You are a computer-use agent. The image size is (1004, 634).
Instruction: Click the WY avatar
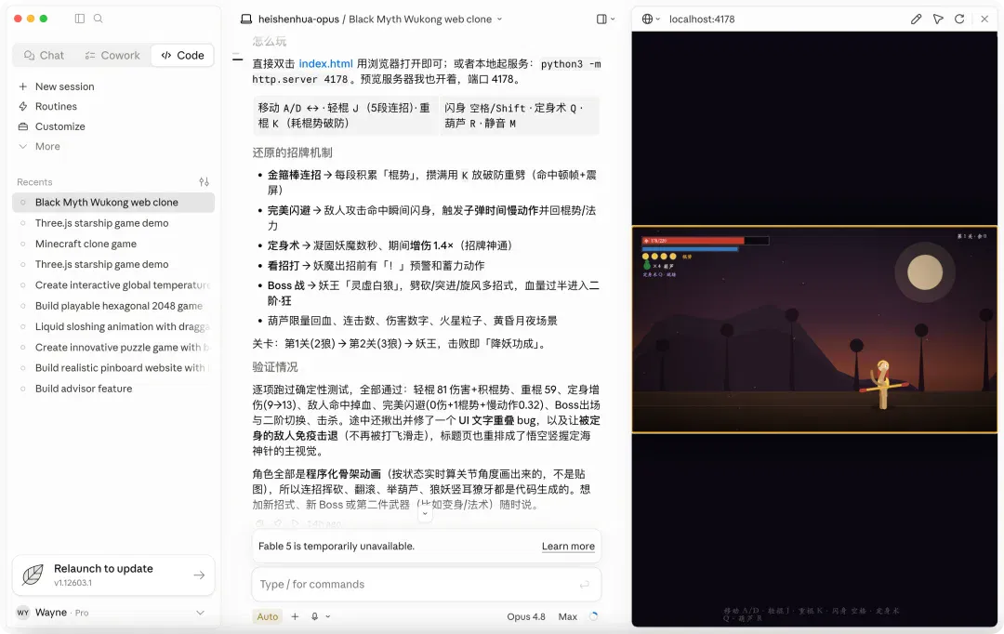pos(23,613)
